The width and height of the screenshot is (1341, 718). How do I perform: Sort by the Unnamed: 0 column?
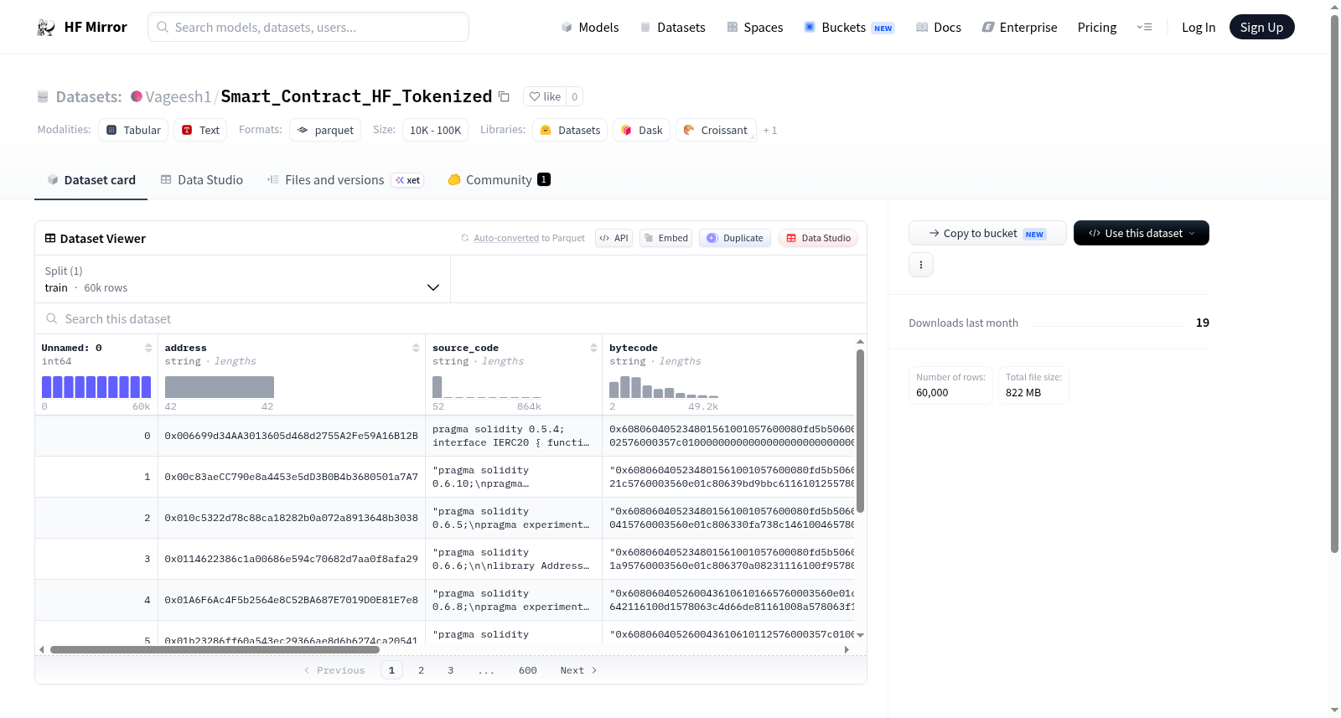(x=148, y=348)
